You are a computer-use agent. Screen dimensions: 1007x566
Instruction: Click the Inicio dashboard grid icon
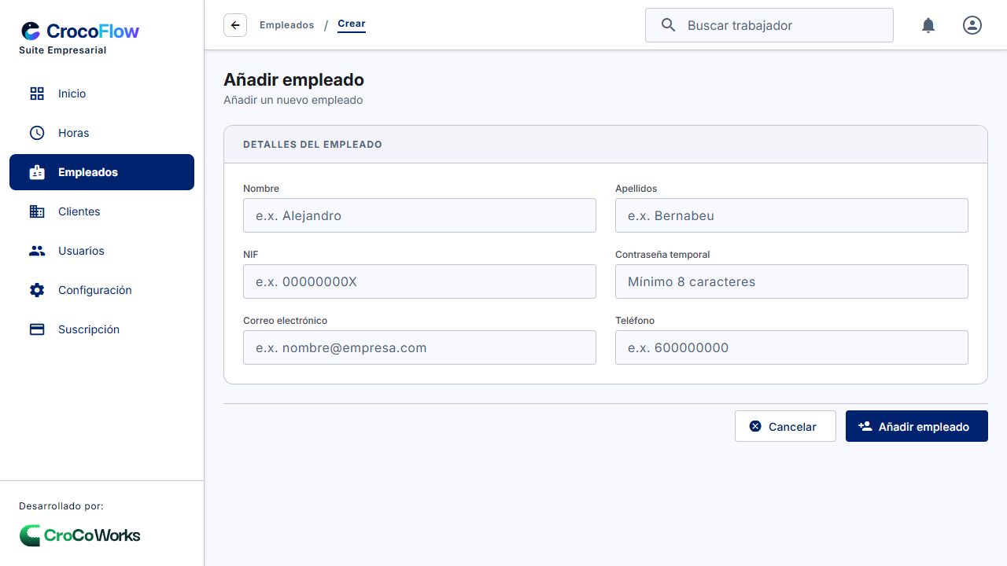[37, 94]
